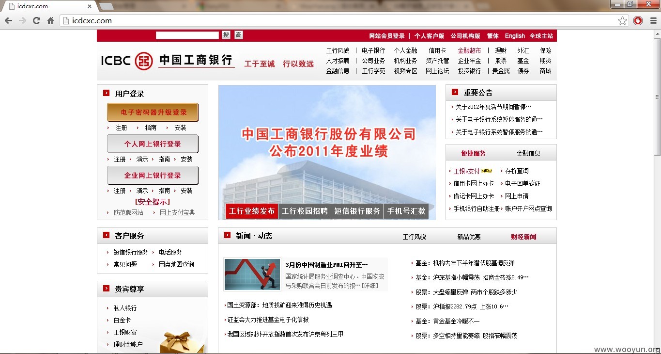Click into the site search text box
661x354 pixels.
187,35
